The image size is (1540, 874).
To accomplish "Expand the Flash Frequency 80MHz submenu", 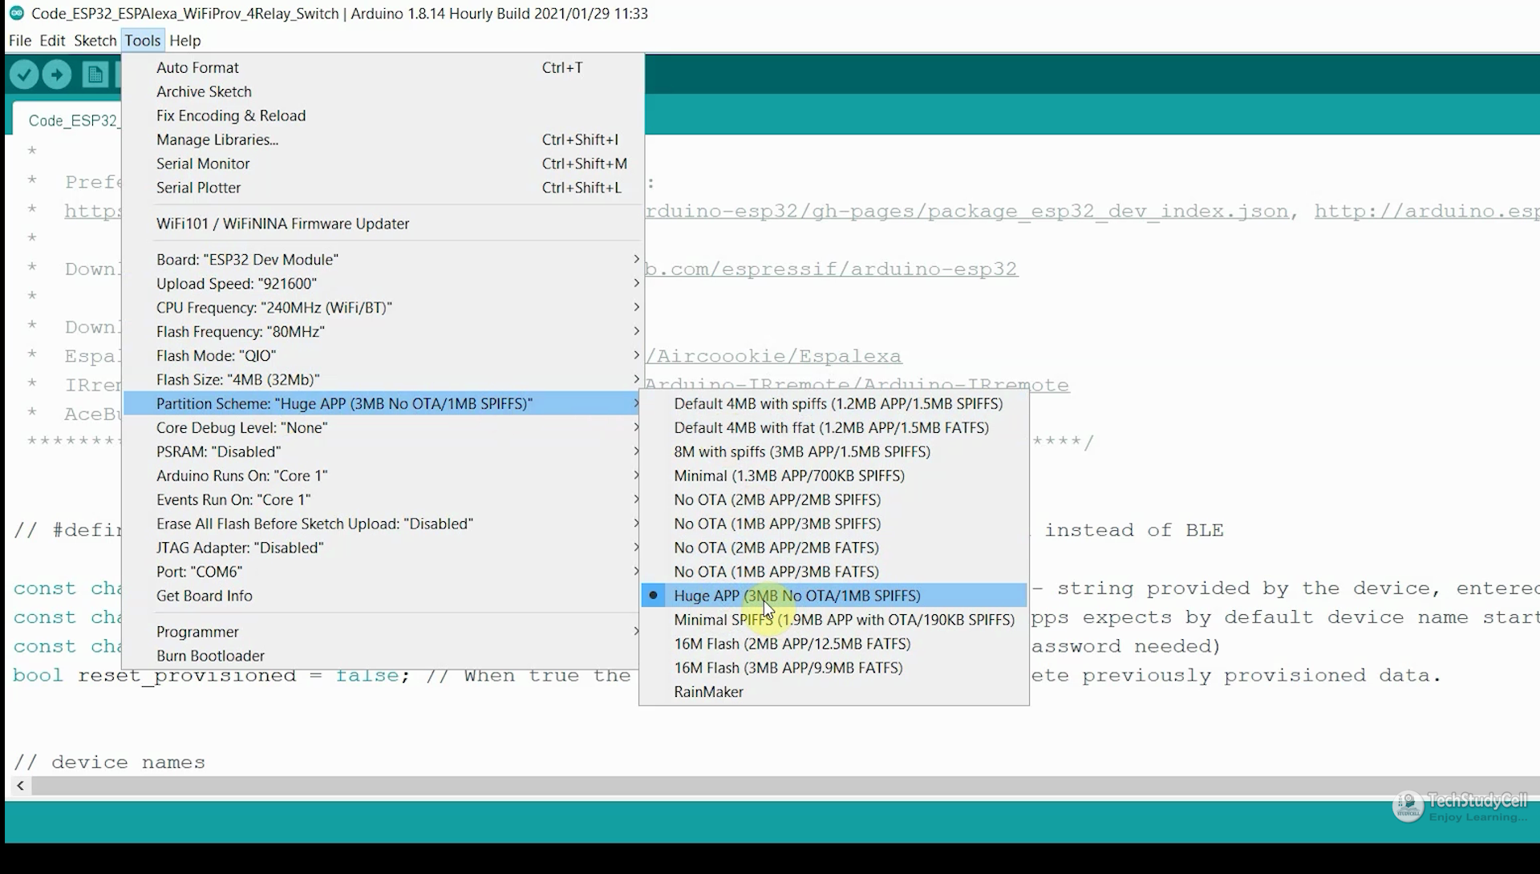I will [239, 331].
